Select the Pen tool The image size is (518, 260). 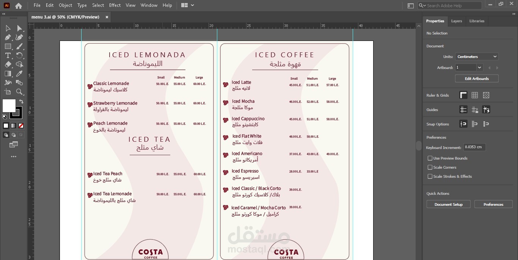(x=8, y=37)
